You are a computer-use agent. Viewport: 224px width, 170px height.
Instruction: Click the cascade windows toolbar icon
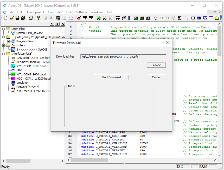point(205,18)
